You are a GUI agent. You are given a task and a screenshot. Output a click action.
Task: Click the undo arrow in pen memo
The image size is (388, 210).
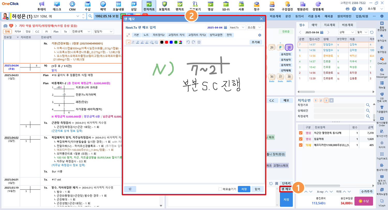pyautogui.click(x=188, y=42)
